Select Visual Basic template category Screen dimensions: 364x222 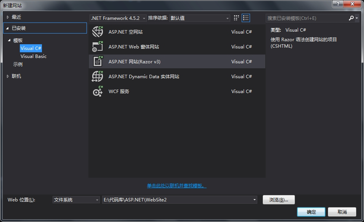(x=34, y=56)
